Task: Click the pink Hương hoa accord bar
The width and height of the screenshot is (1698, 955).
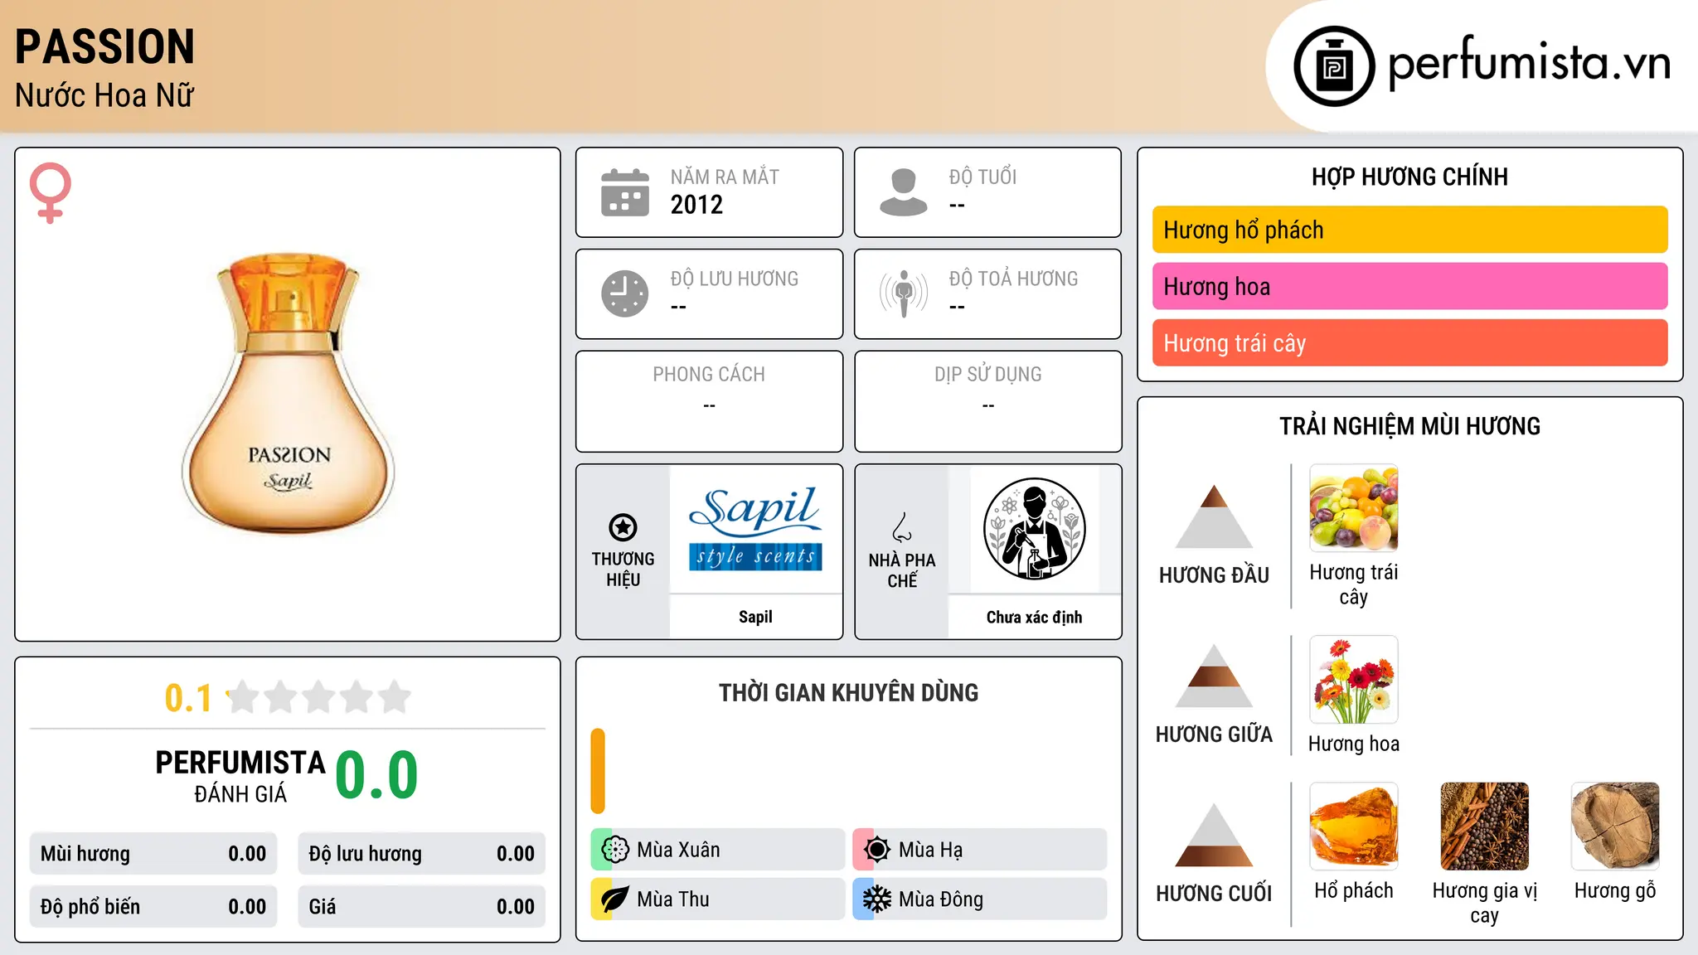Action: coord(1409,286)
